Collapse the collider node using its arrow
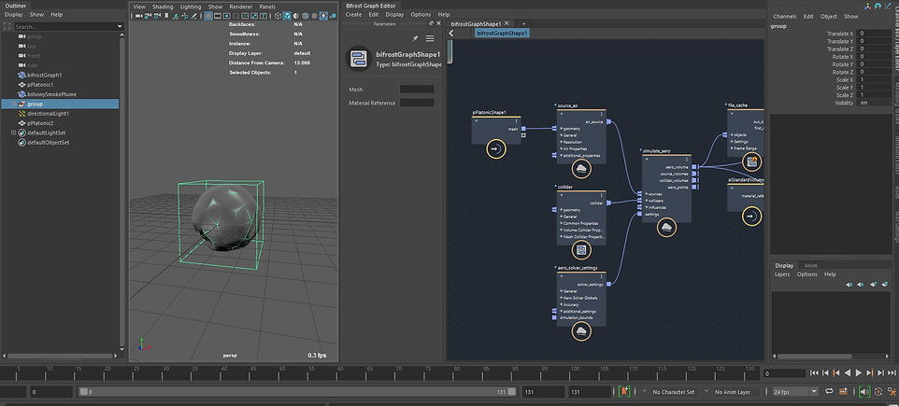The image size is (899, 406). click(x=560, y=193)
